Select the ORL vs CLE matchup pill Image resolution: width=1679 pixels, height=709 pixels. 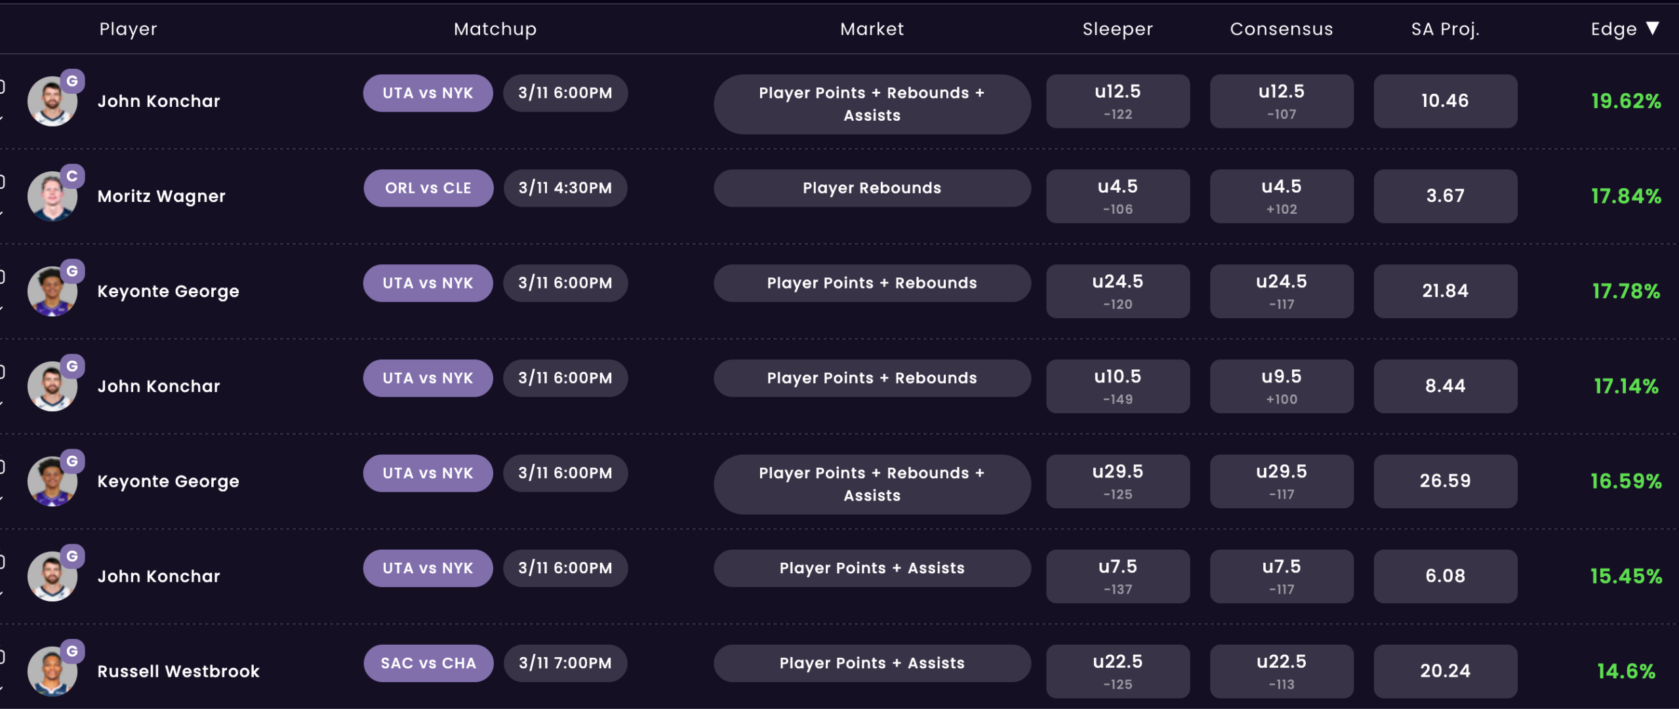(428, 188)
